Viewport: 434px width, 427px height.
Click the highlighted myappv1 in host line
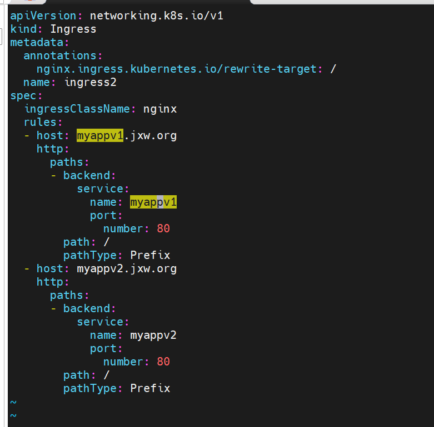[99, 136]
